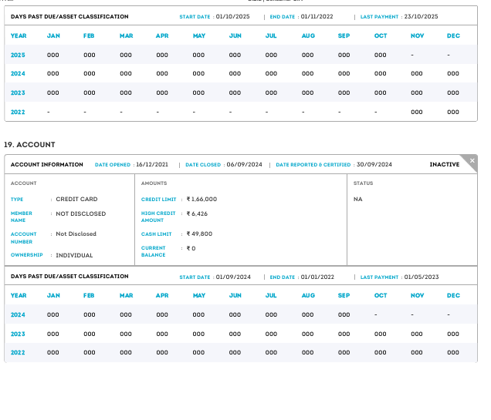Select the HIGH CREDIT AMOUNT value 6,426
This screenshot has width=491, height=420.
tap(197, 213)
